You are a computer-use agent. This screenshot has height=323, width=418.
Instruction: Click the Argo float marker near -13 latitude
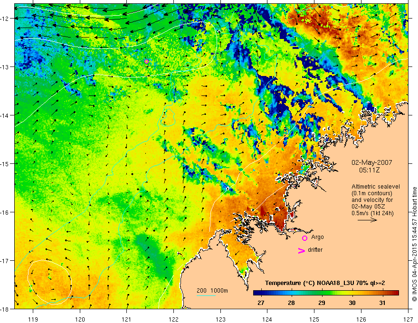pos(146,62)
